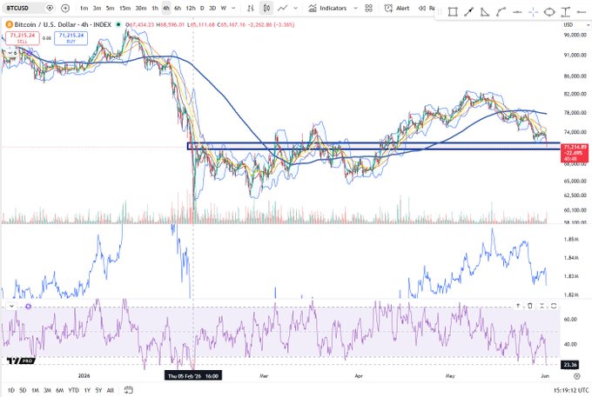Screen dimensions: 592x397
Task: Click the Bitcoin / U.S. Dollar chart title
Action: (x=63, y=24)
